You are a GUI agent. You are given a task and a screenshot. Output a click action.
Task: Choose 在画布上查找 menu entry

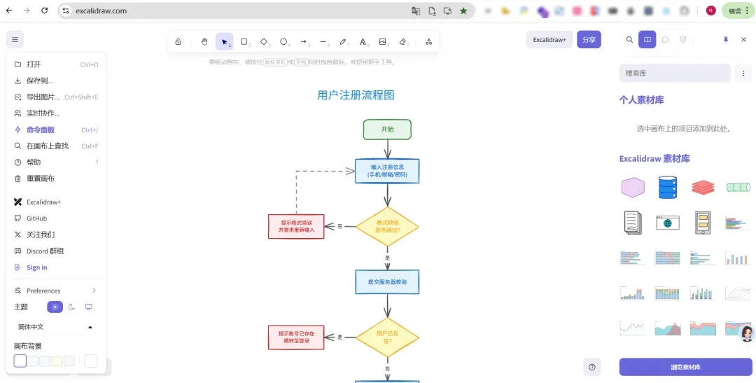click(x=56, y=146)
